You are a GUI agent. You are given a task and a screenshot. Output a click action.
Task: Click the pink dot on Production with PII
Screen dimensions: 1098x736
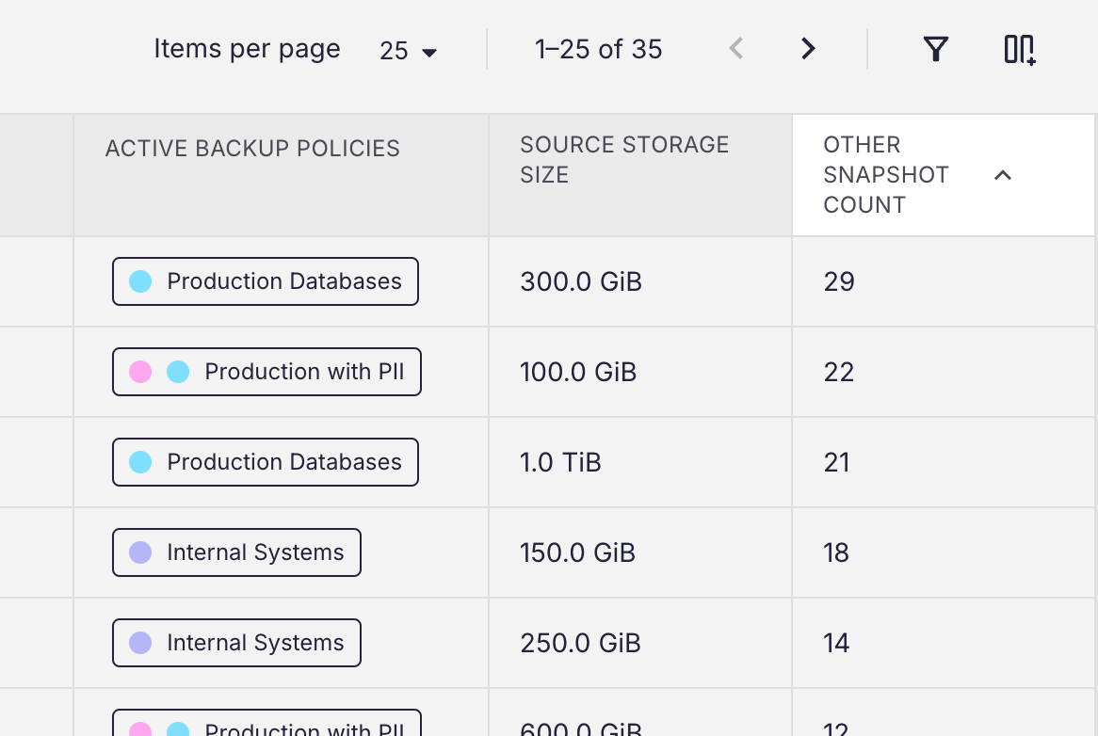(x=140, y=372)
